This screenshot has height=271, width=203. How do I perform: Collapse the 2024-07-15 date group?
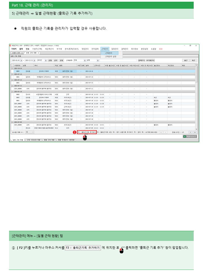tap(12, 80)
